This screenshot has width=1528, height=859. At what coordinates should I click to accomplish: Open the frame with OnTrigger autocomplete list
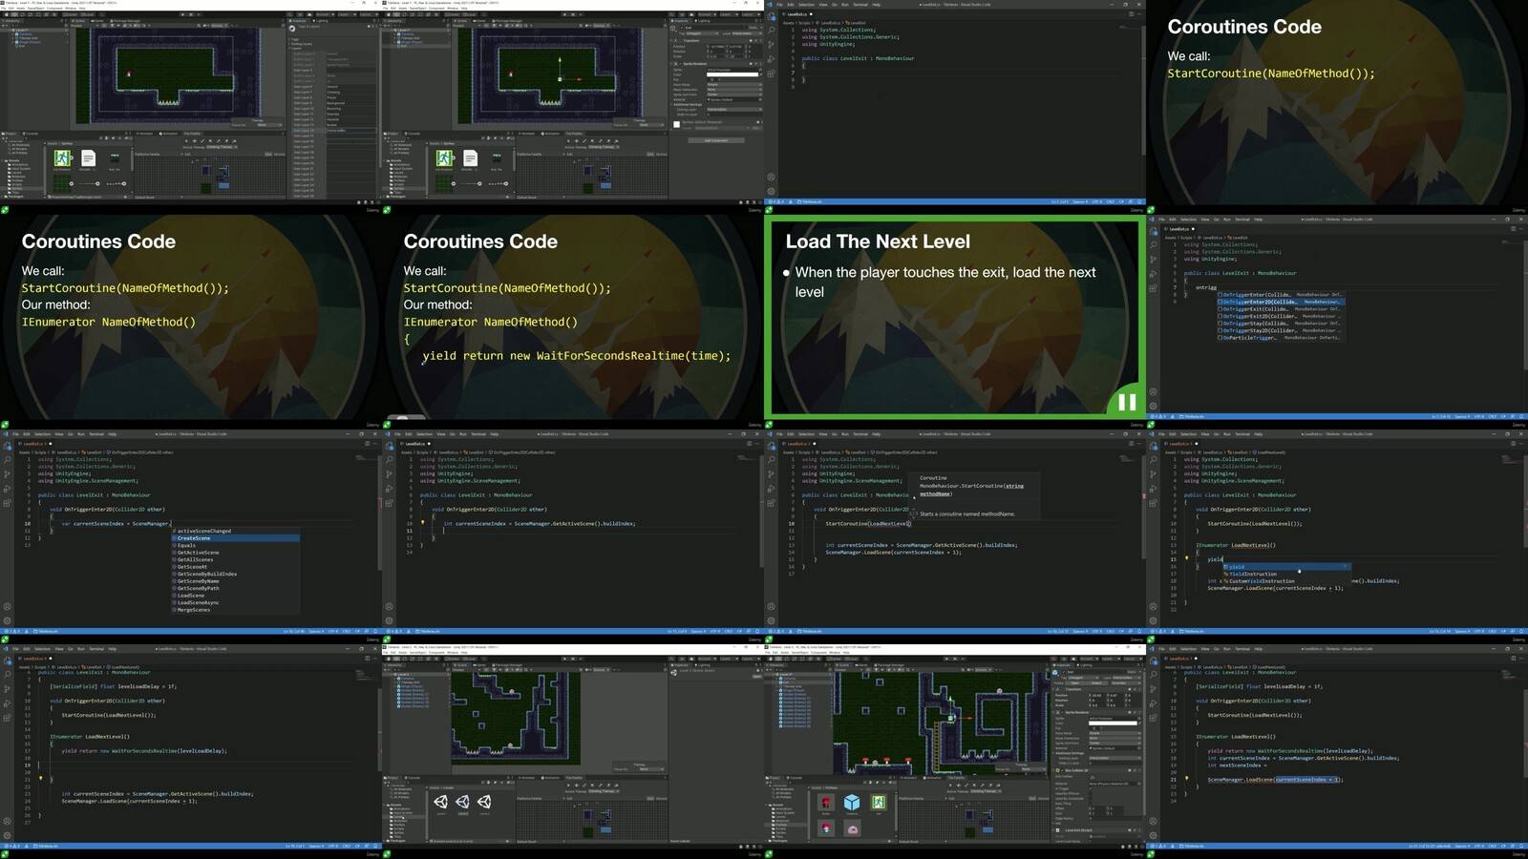coord(1337,322)
